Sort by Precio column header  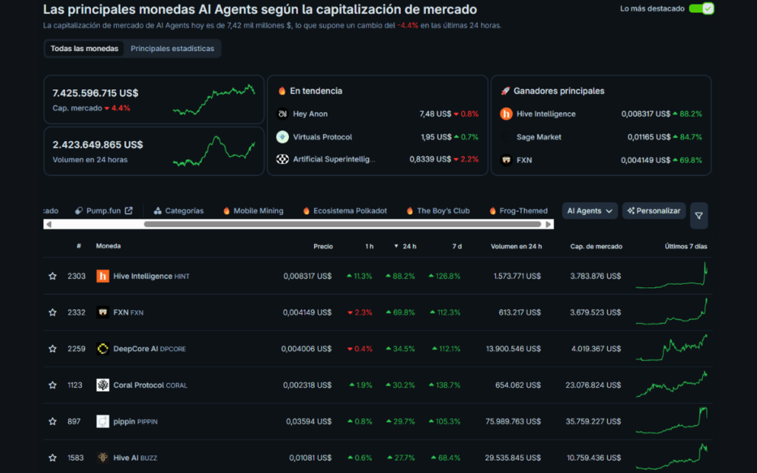tap(323, 246)
